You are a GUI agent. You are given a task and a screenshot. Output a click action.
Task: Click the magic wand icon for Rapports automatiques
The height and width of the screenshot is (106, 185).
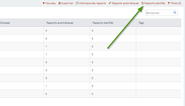tap(110, 3)
